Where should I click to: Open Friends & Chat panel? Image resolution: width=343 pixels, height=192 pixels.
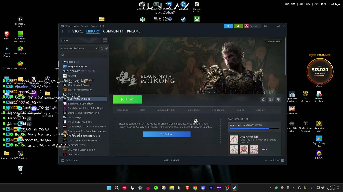pos(275,161)
